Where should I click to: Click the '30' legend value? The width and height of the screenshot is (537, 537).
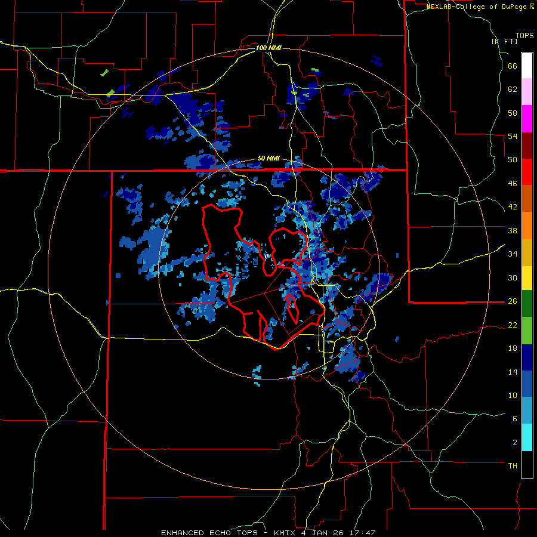[513, 277]
